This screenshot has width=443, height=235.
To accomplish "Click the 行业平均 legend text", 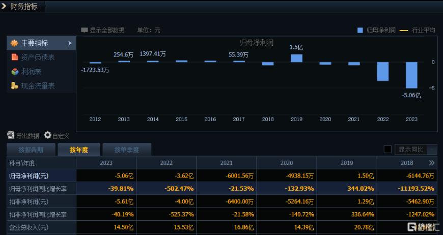I will pos(424,30).
